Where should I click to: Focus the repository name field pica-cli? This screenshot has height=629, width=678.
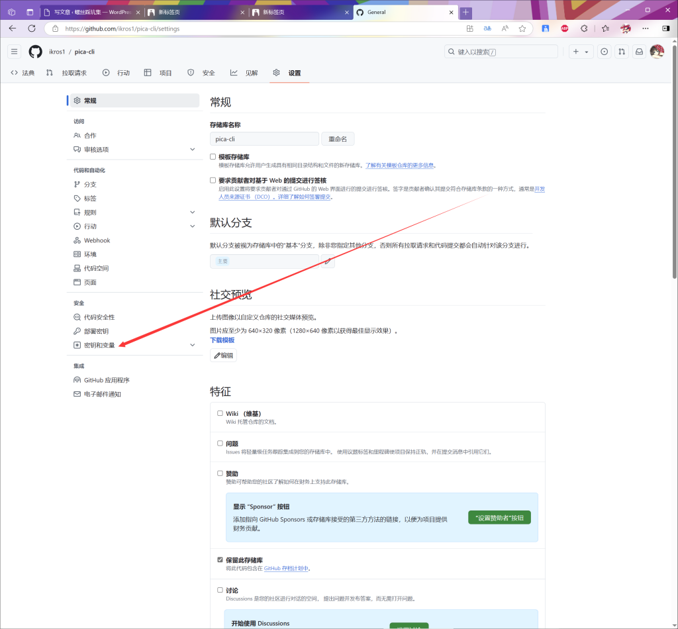[264, 139]
